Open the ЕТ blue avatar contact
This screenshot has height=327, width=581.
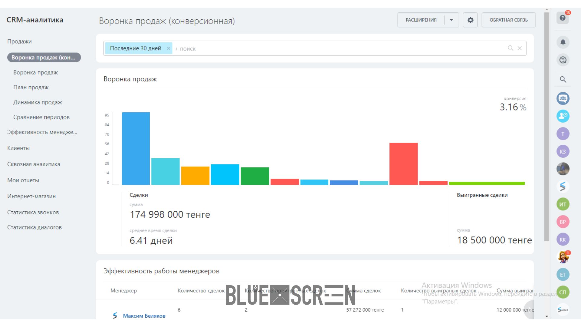pyautogui.click(x=563, y=275)
